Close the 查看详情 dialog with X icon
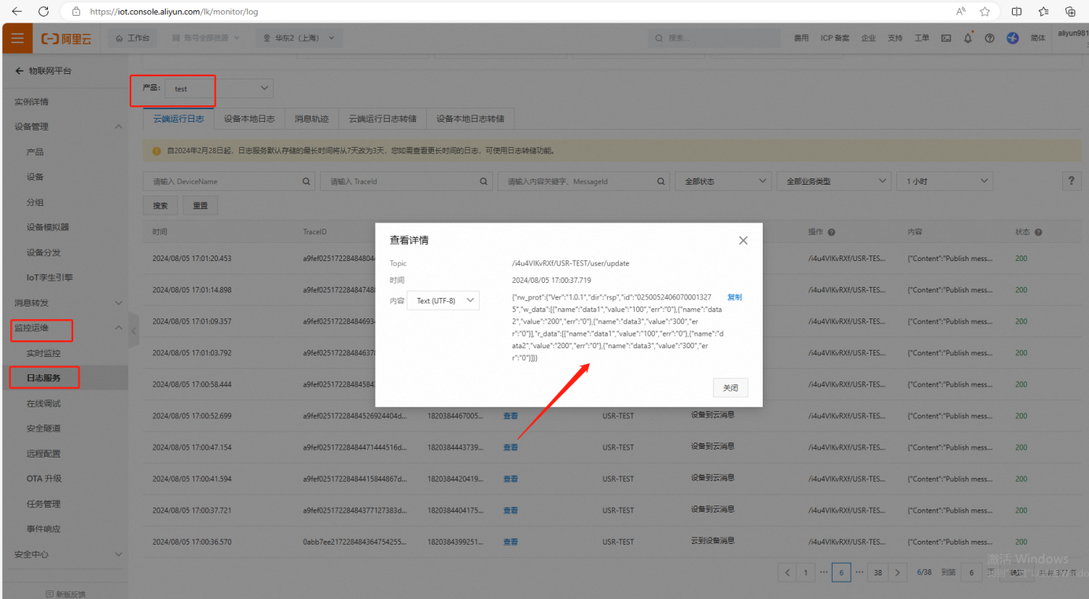The image size is (1089, 599). [x=743, y=241]
